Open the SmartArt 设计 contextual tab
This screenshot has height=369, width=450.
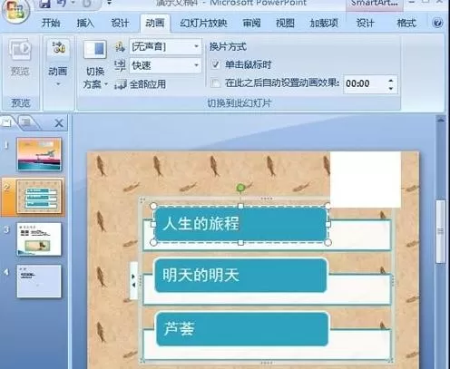pos(365,23)
